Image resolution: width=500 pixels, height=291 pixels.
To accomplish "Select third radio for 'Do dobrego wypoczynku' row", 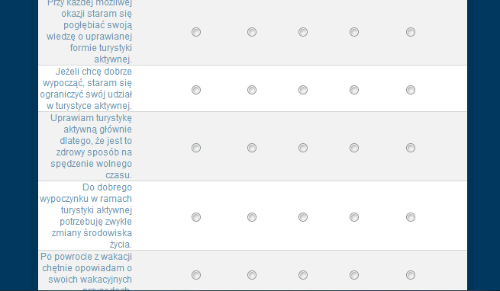I will pos(303,217).
